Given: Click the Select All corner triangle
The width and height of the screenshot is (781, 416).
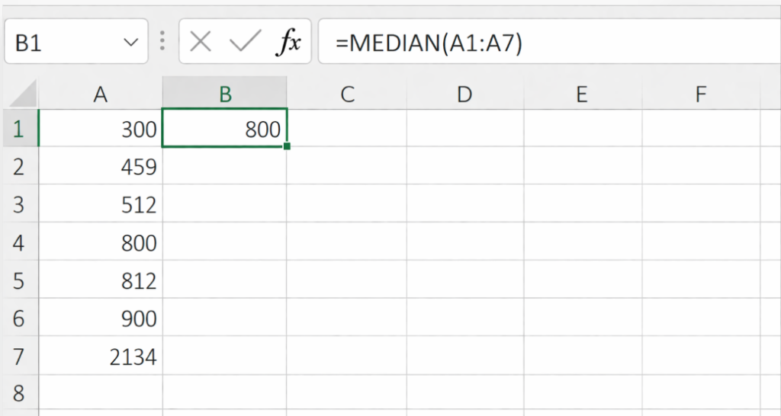Looking at the screenshot, I should click(x=22, y=94).
